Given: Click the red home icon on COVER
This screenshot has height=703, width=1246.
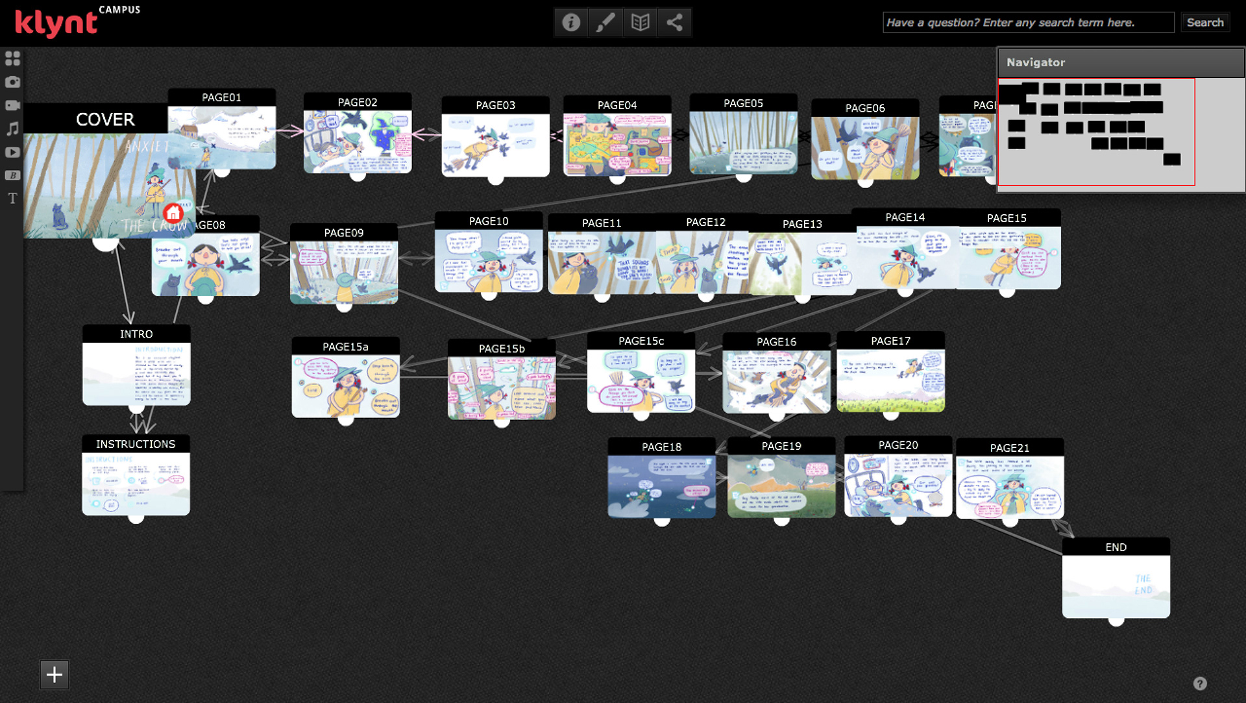Looking at the screenshot, I should tap(173, 213).
